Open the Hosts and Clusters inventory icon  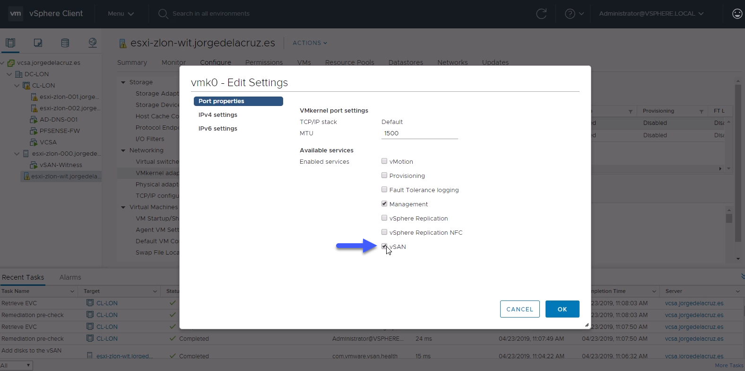pyautogui.click(x=10, y=43)
